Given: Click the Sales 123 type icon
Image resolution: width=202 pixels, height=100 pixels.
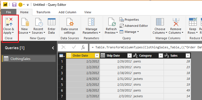Looking at the screenshot, I should 167,56.
